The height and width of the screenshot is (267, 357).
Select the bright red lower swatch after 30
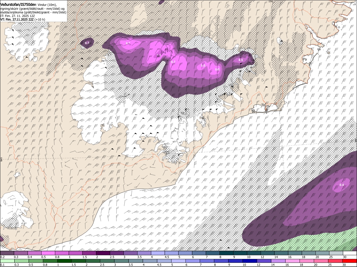(x=350, y=261)
